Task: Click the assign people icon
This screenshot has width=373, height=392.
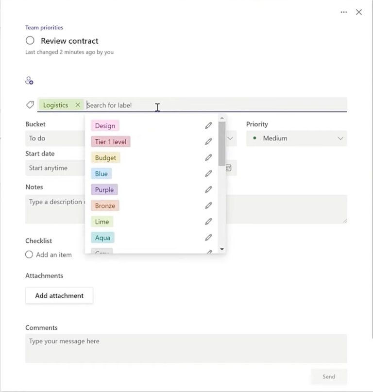Action: click(x=29, y=80)
